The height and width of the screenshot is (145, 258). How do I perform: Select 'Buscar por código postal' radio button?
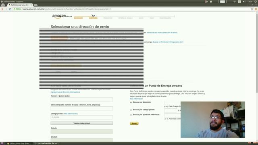tap(131, 110)
